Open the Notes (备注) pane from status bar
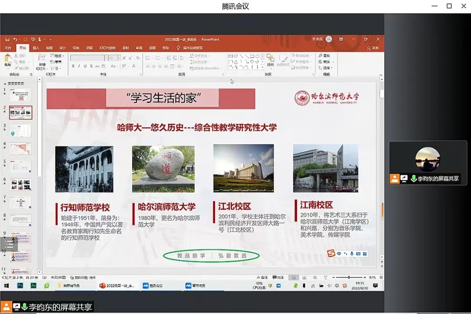This screenshot has width=471, height=314. click(262, 277)
